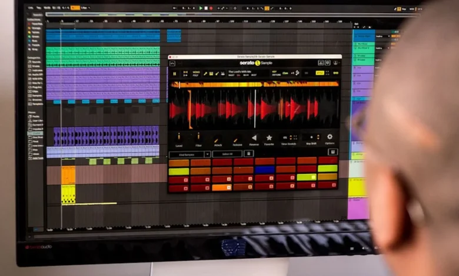The image size is (459, 276).
Task: Click the pink track header at the bottom right
Action: tap(358, 208)
